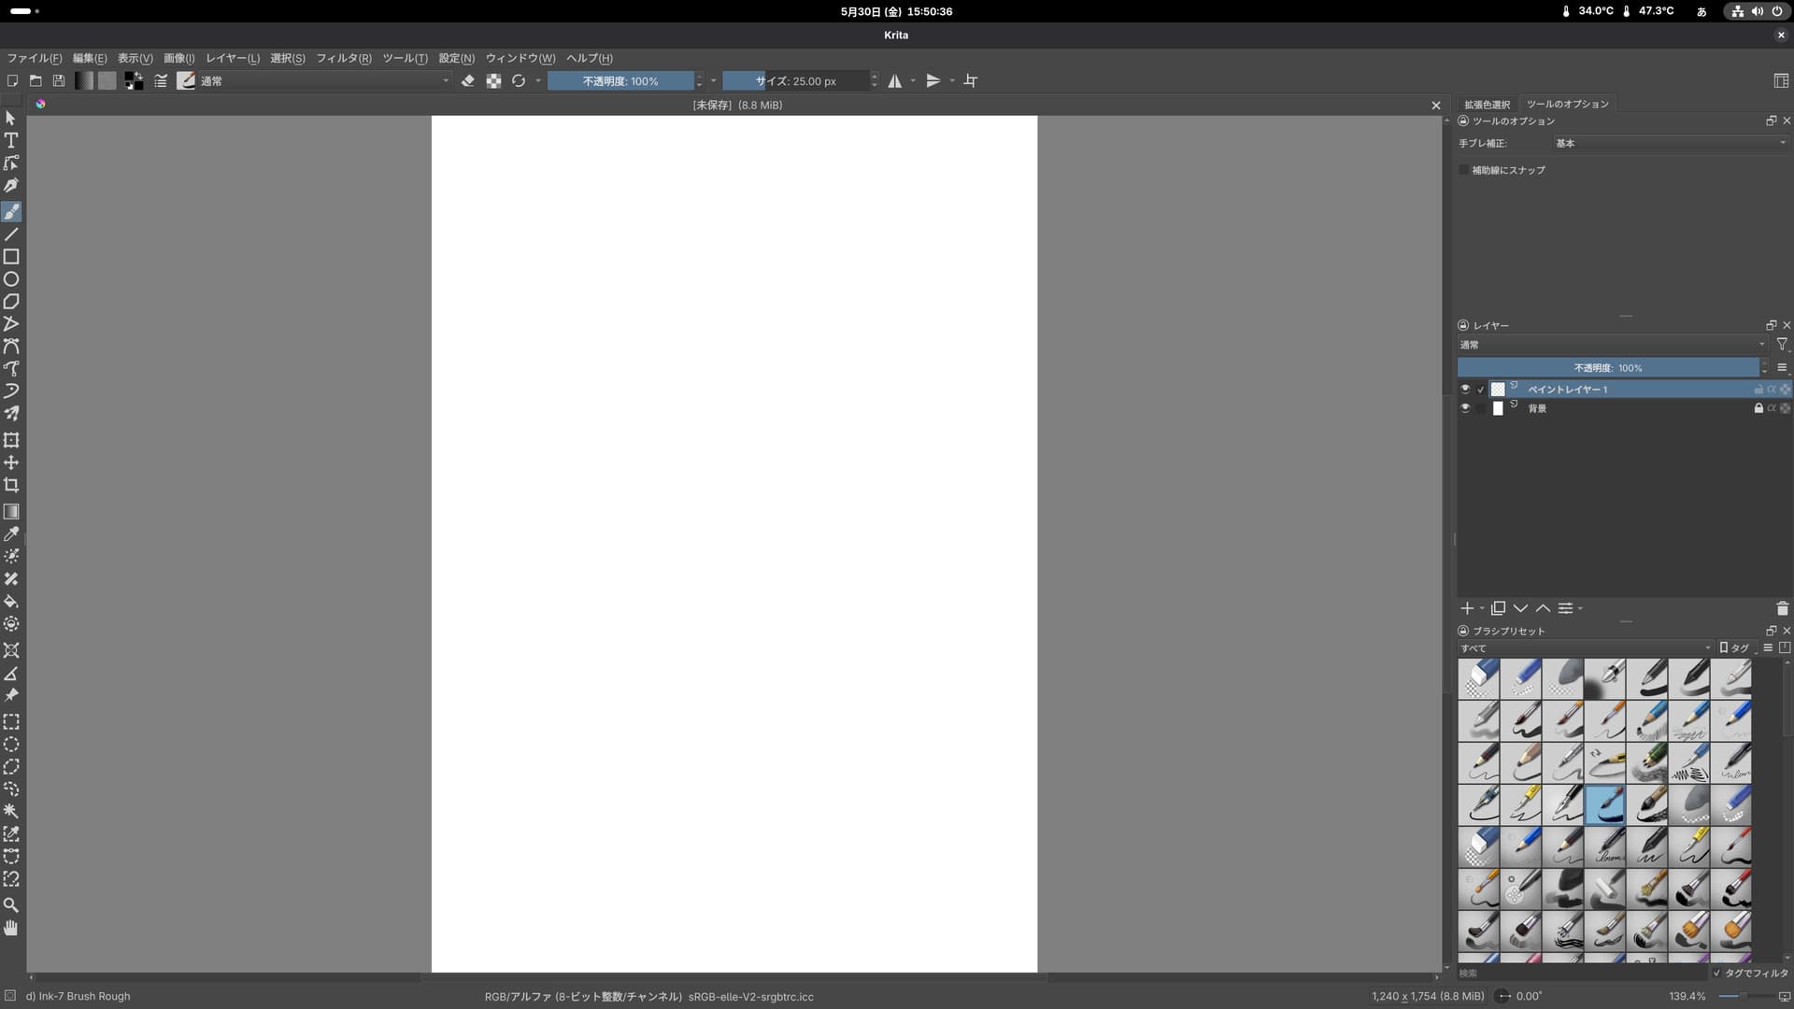
Task: Toggle eraser mode in top toolbar
Action: click(468, 81)
